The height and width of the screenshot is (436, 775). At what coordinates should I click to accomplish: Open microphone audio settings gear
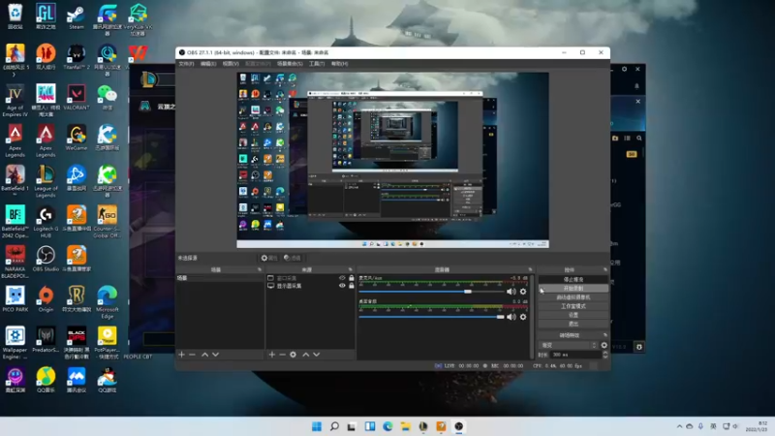click(x=523, y=292)
